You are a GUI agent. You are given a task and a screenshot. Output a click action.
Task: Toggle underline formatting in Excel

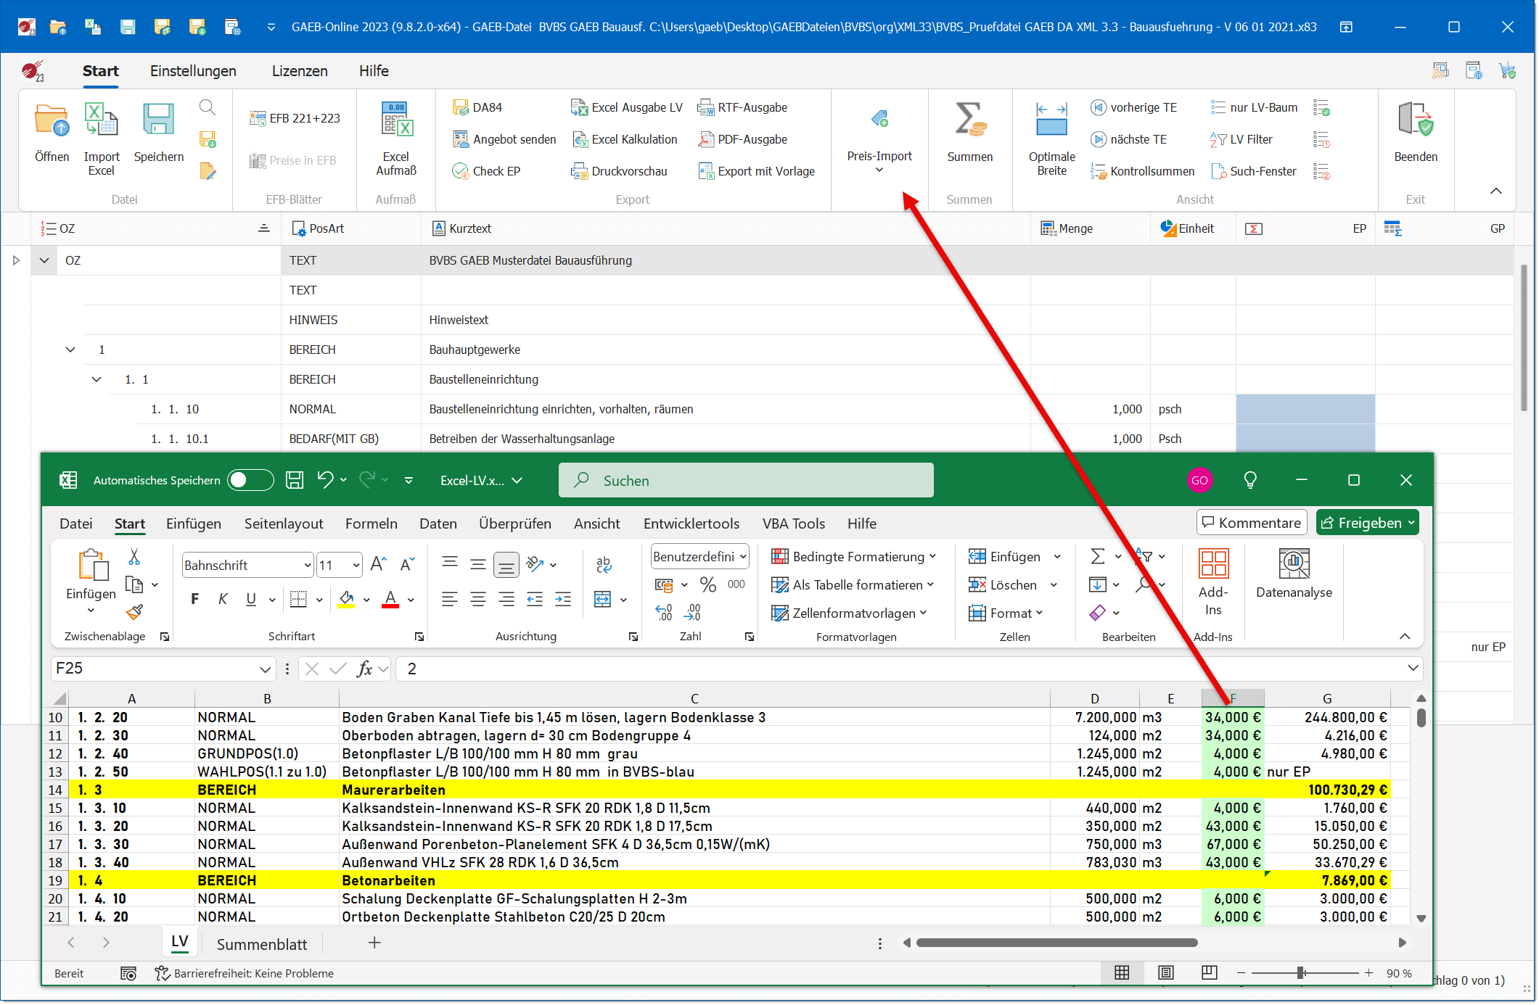pyautogui.click(x=250, y=599)
